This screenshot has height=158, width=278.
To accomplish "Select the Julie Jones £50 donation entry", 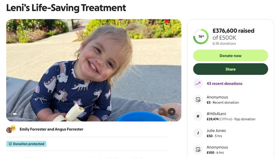I will [216, 133].
